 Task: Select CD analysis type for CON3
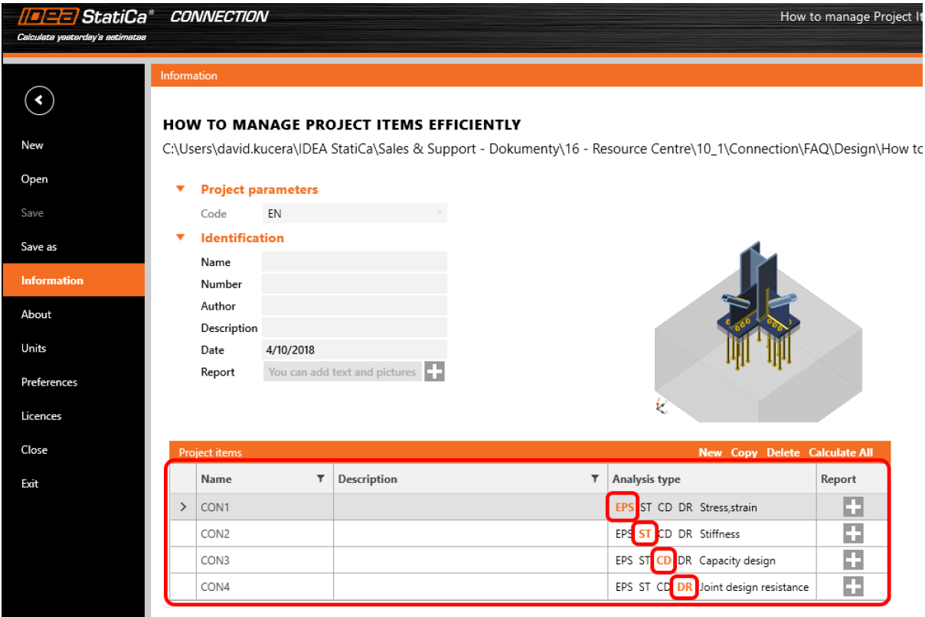pyautogui.click(x=664, y=560)
